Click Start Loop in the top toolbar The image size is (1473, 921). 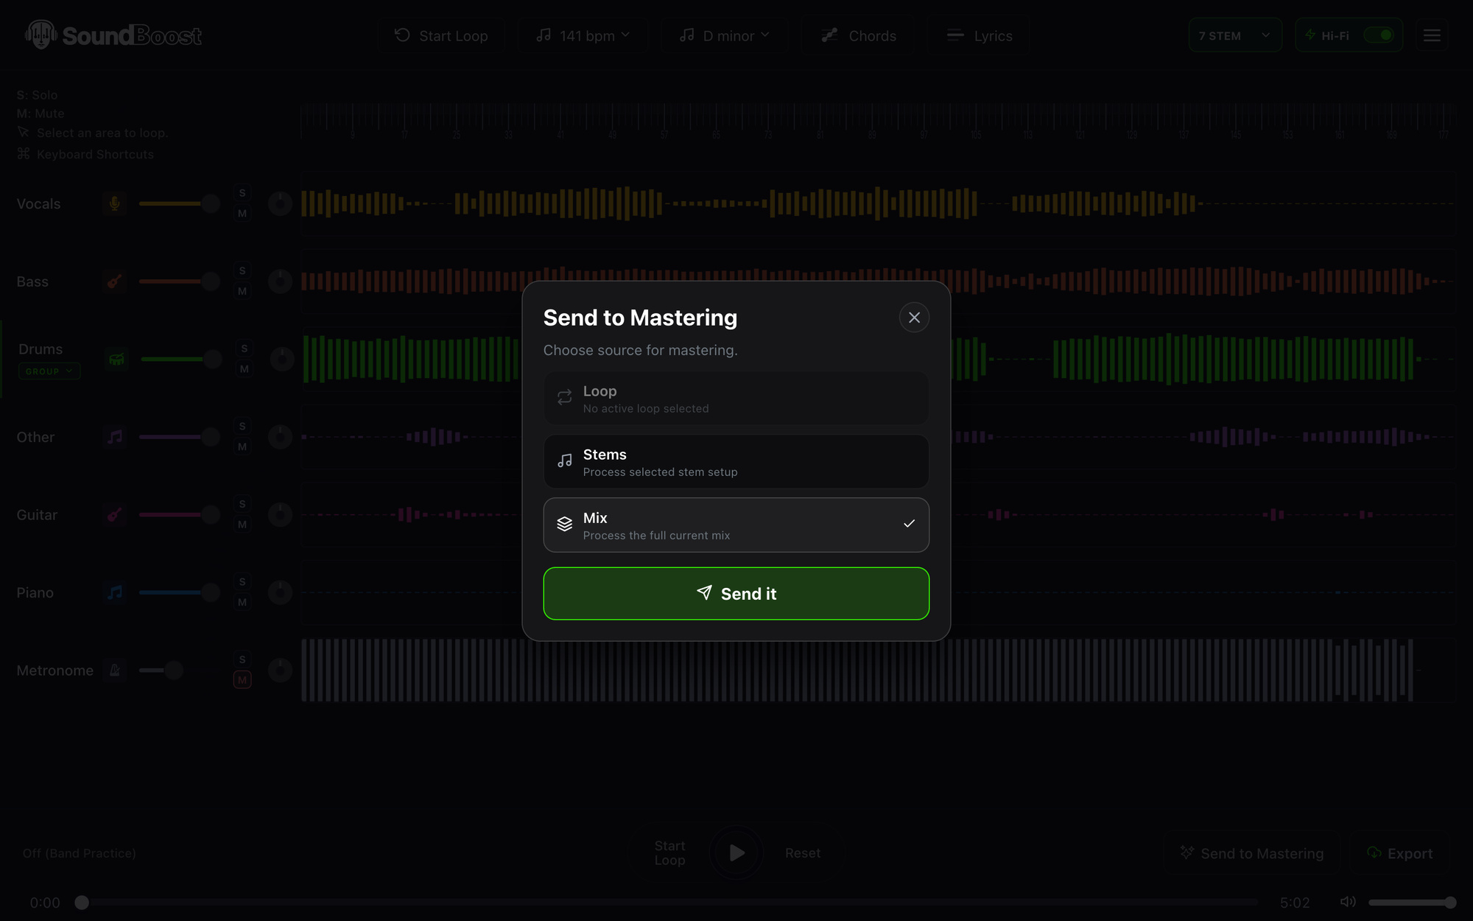(x=441, y=35)
